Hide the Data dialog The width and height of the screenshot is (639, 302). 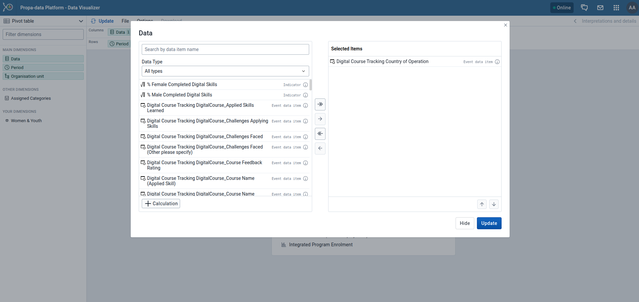coord(465,223)
